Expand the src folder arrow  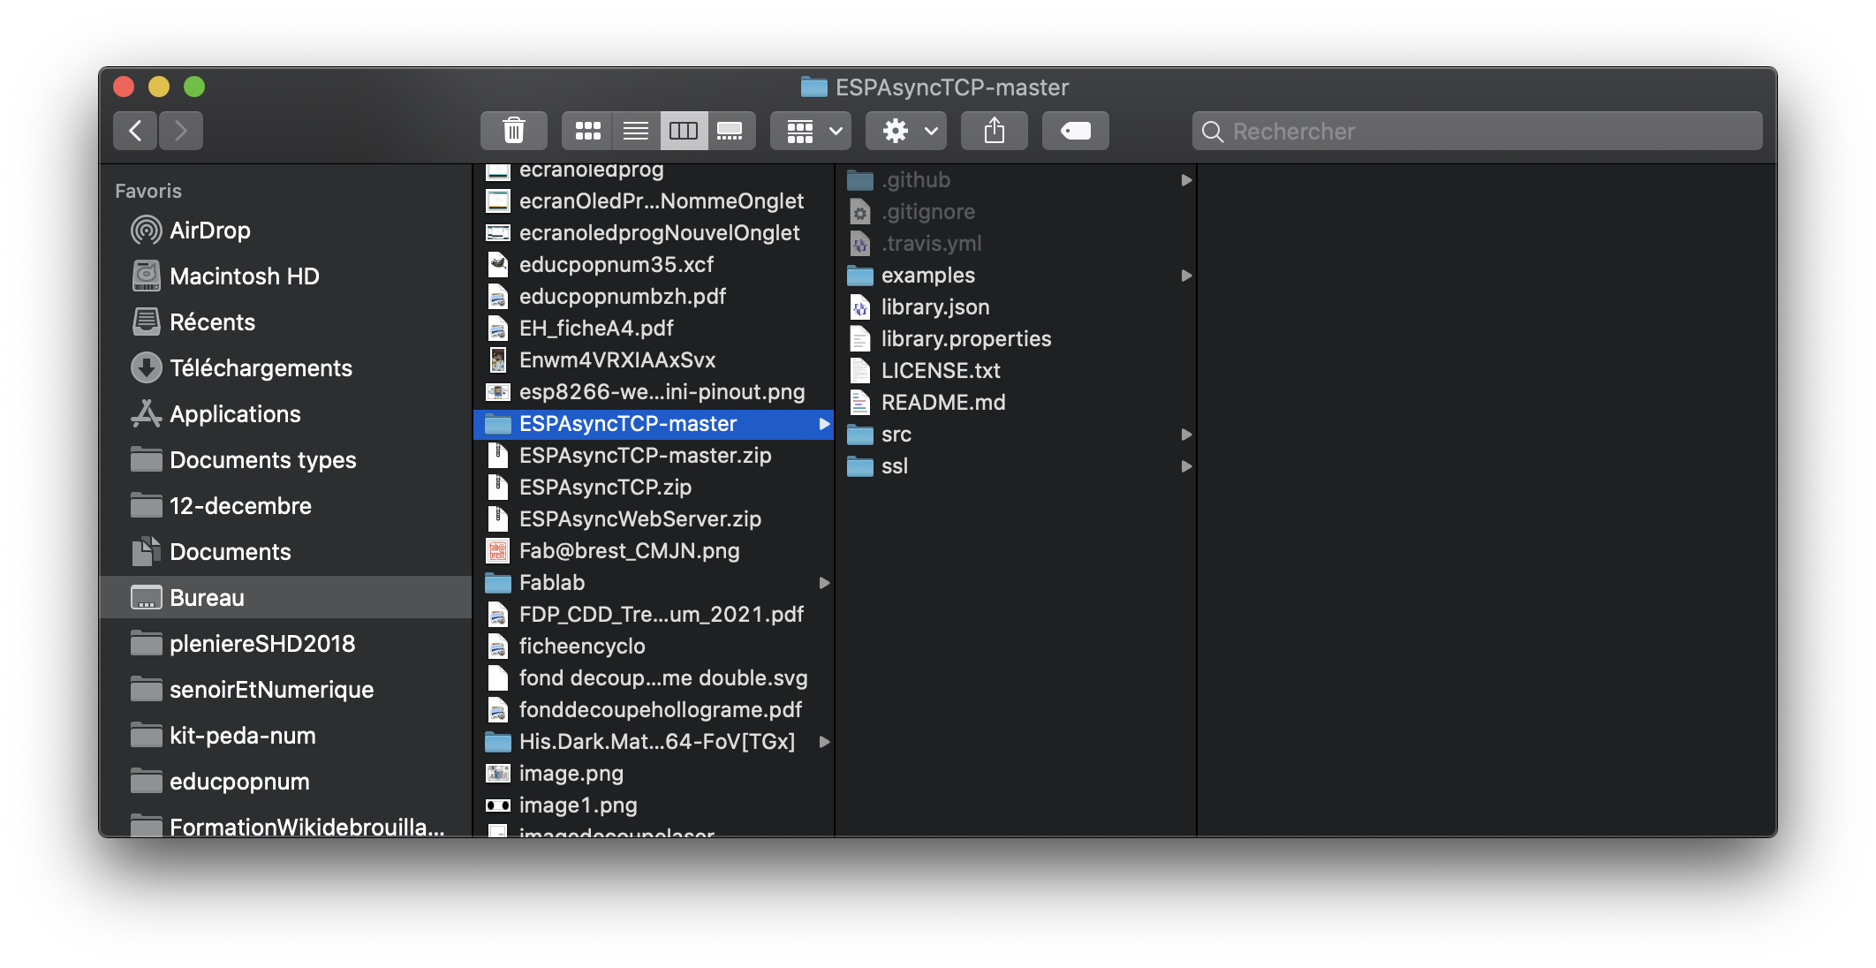coord(1186,435)
